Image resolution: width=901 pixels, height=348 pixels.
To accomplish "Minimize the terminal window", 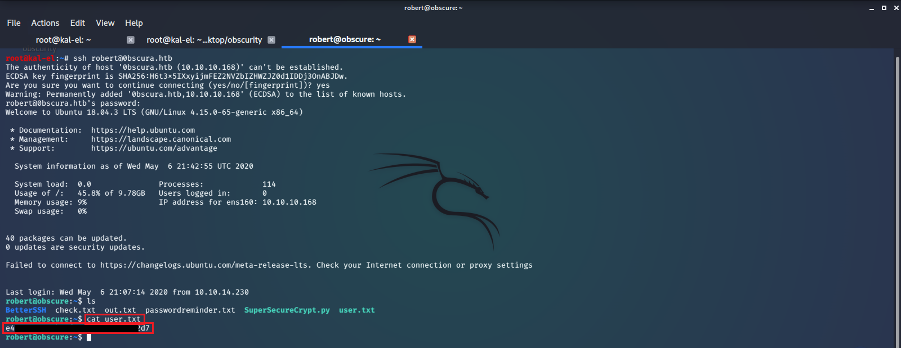I will (872, 8).
